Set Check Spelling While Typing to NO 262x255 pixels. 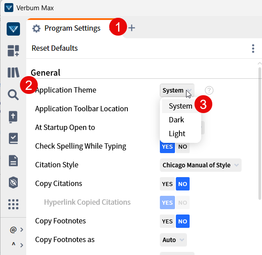(x=183, y=147)
